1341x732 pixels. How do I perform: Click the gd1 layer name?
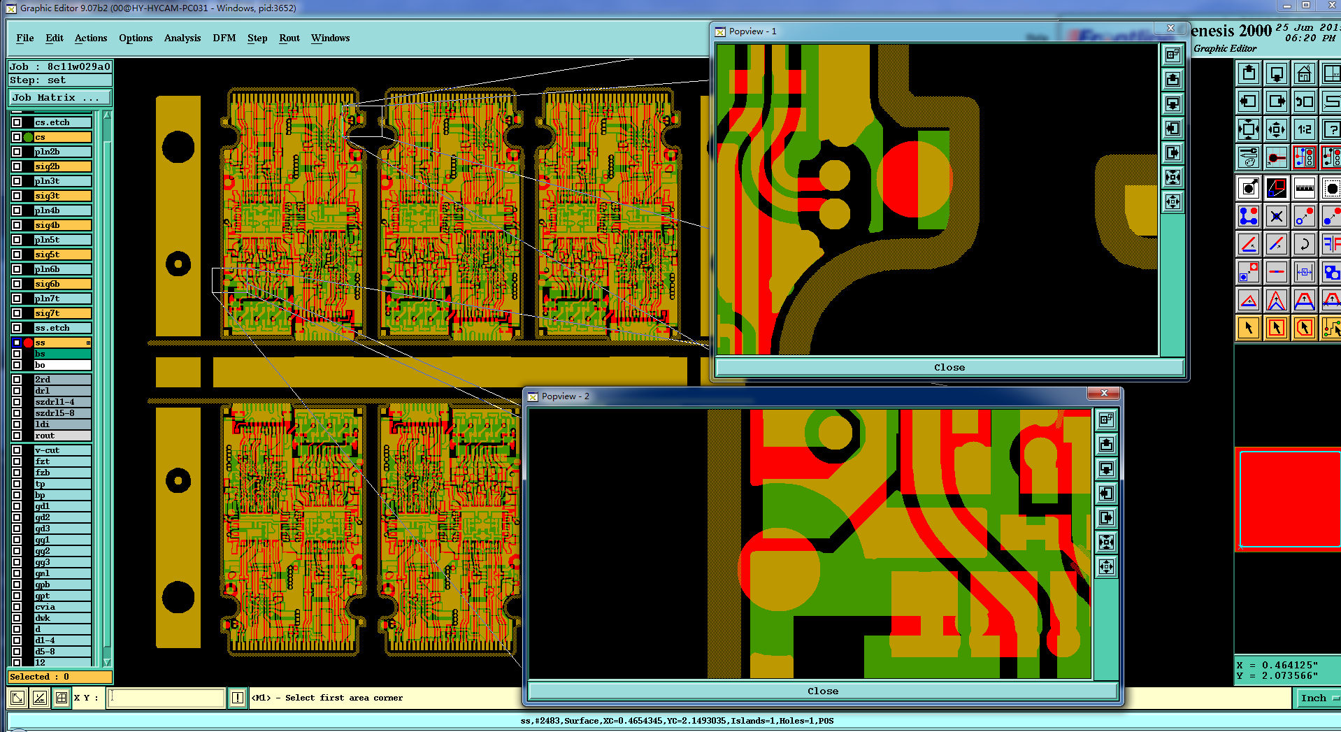click(62, 506)
